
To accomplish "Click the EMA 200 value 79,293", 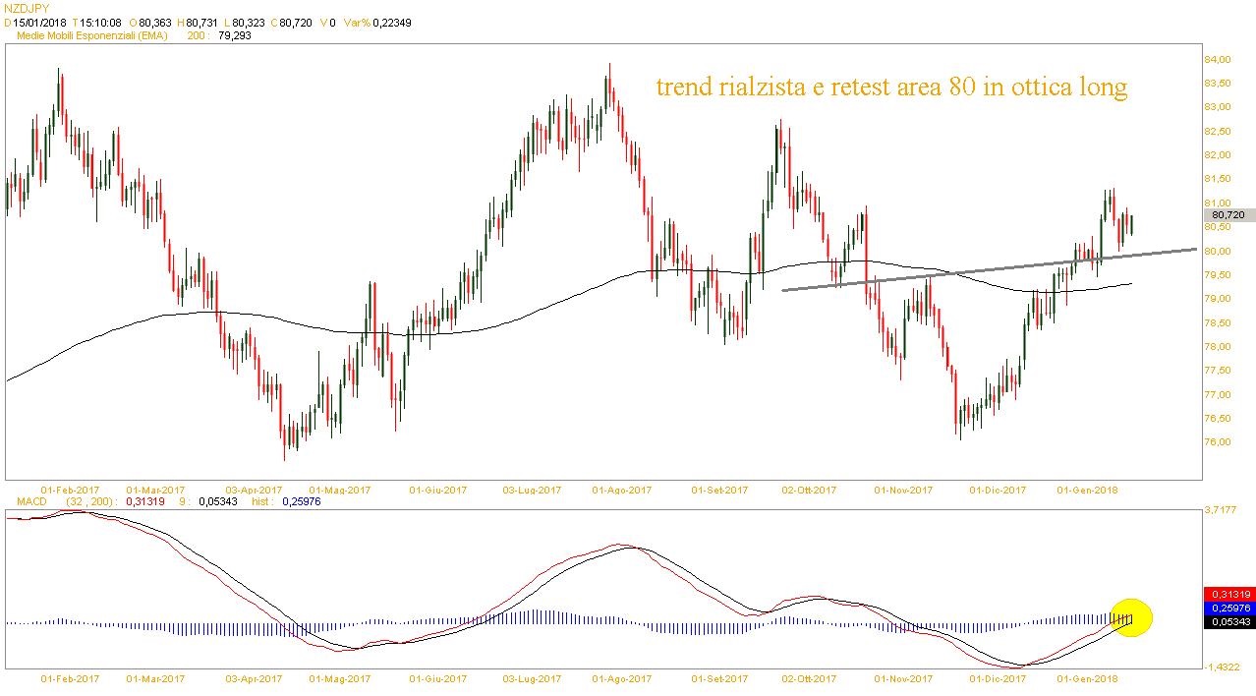I will coord(235,35).
